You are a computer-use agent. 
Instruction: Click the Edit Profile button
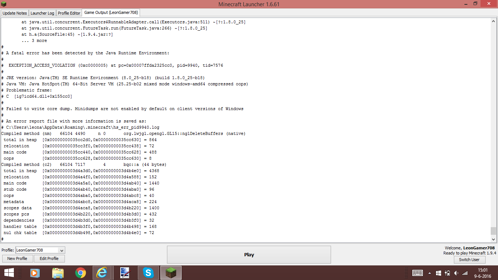pyautogui.click(x=49, y=258)
